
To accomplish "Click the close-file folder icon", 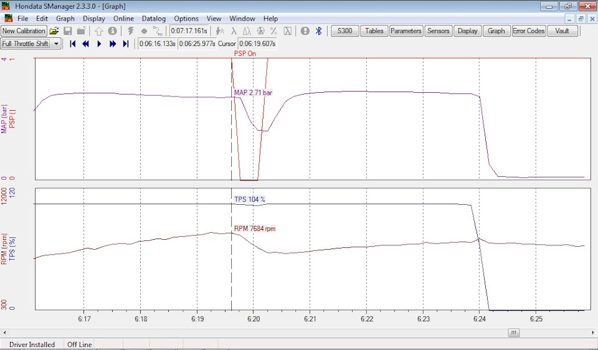I will 81,31.
